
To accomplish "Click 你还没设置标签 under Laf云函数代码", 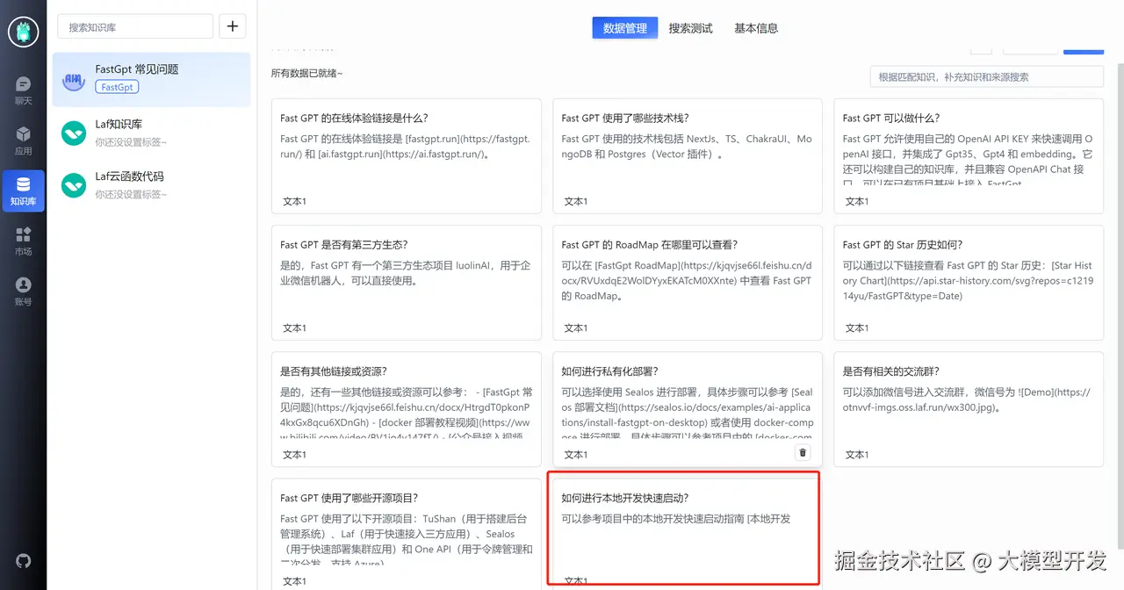I will (131, 194).
